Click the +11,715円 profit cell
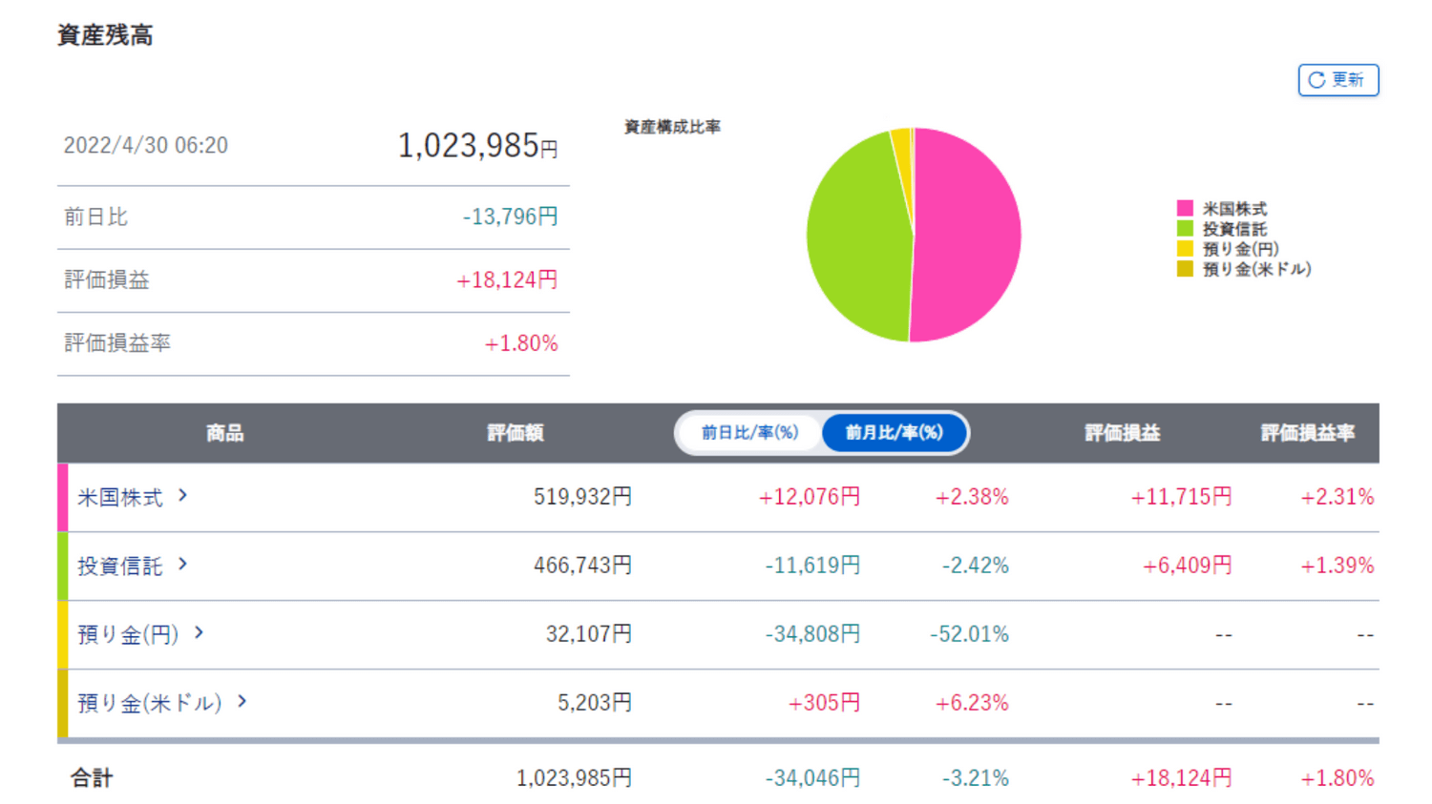Screen dimensions: 1432x804 click(1181, 497)
